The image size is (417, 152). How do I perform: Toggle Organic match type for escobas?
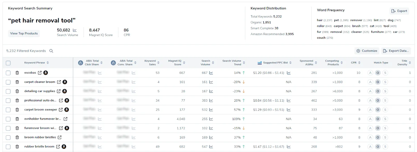point(378,73)
